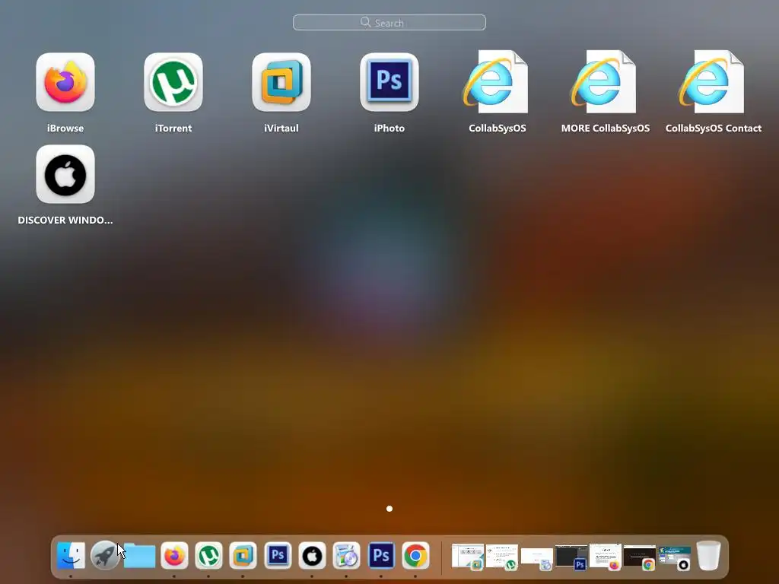Open the square Photoshop icon beside Chrome
This screenshot has width=779, height=584.
381,555
